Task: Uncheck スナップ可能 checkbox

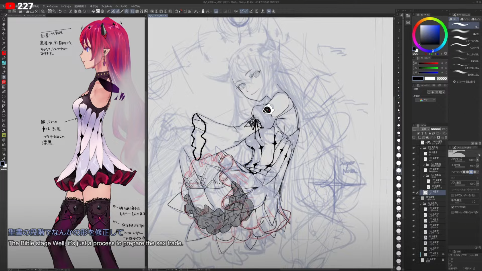Action: click(453, 207)
